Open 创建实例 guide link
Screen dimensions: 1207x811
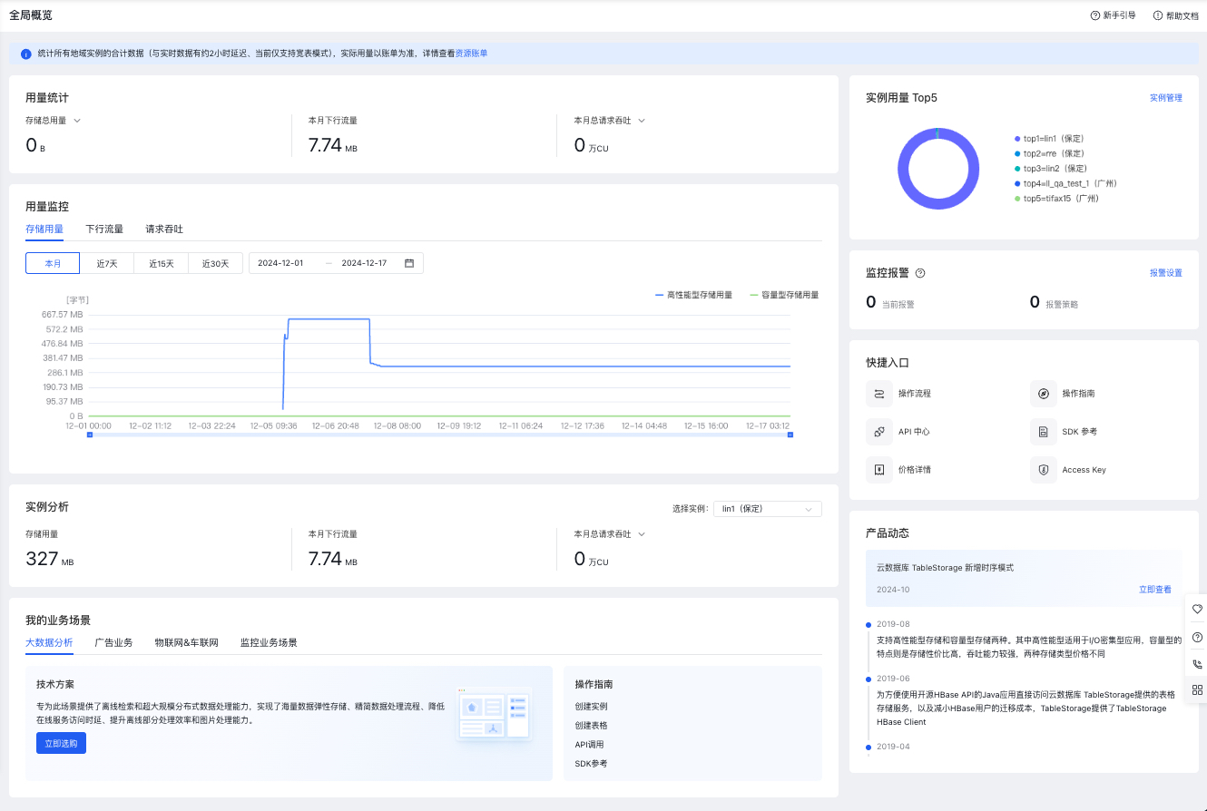pyautogui.click(x=591, y=707)
